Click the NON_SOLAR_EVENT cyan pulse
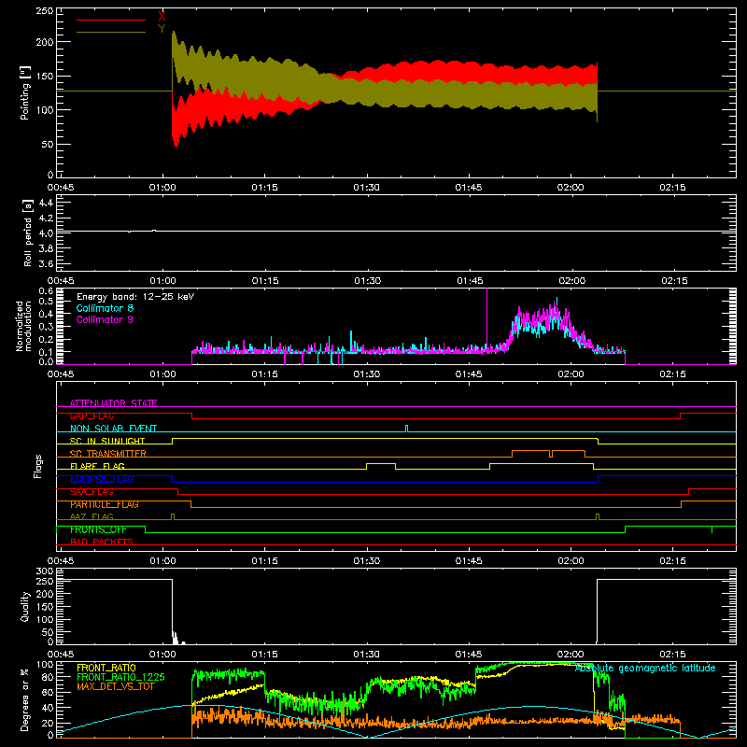The image size is (747, 747). pos(406,429)
